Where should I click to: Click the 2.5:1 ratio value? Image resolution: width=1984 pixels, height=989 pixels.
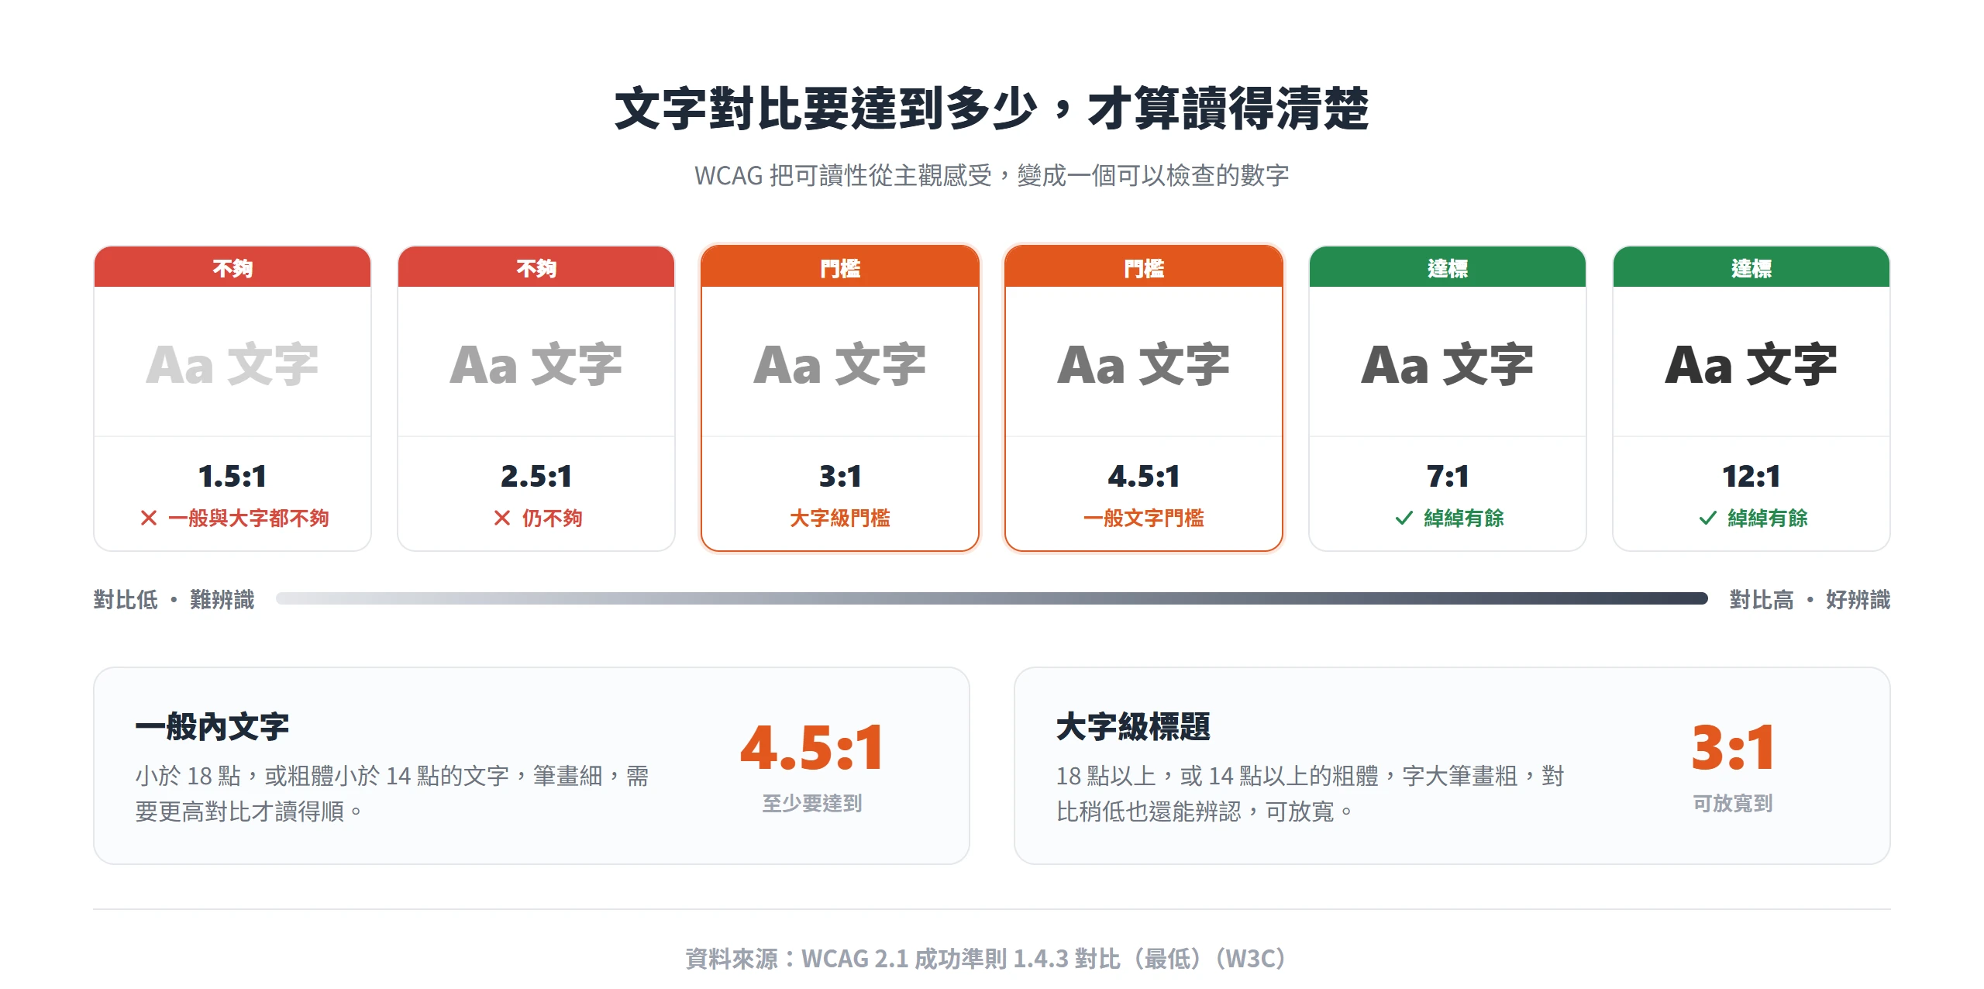pos(536,476)
